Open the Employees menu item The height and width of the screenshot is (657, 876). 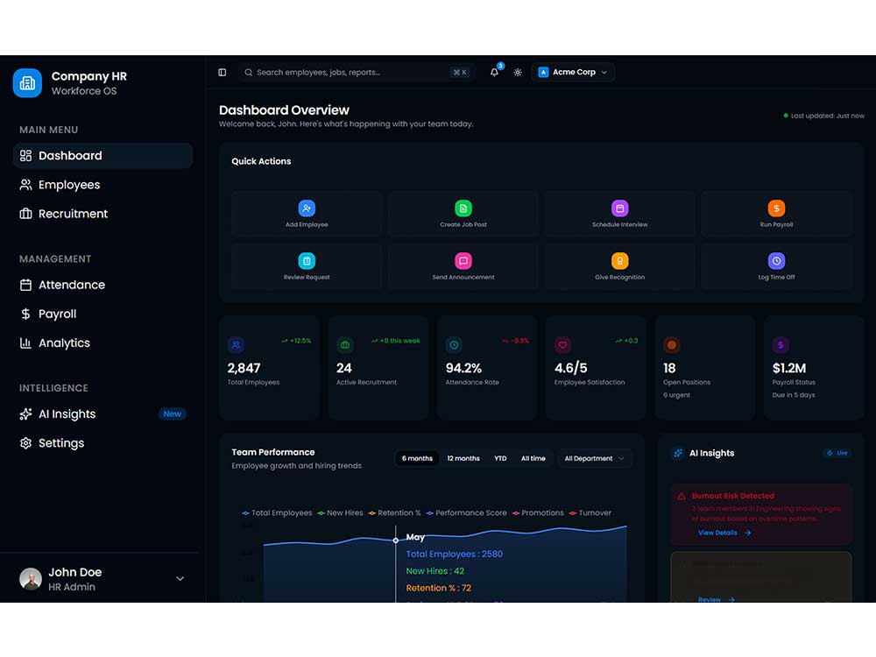(102, 184)
